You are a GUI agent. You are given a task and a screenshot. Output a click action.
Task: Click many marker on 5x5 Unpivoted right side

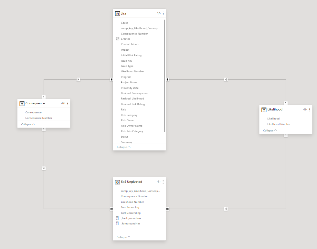167,209
